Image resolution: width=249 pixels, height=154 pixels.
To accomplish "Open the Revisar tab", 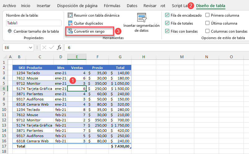I will pyautogui.click(x=150, y=6).
